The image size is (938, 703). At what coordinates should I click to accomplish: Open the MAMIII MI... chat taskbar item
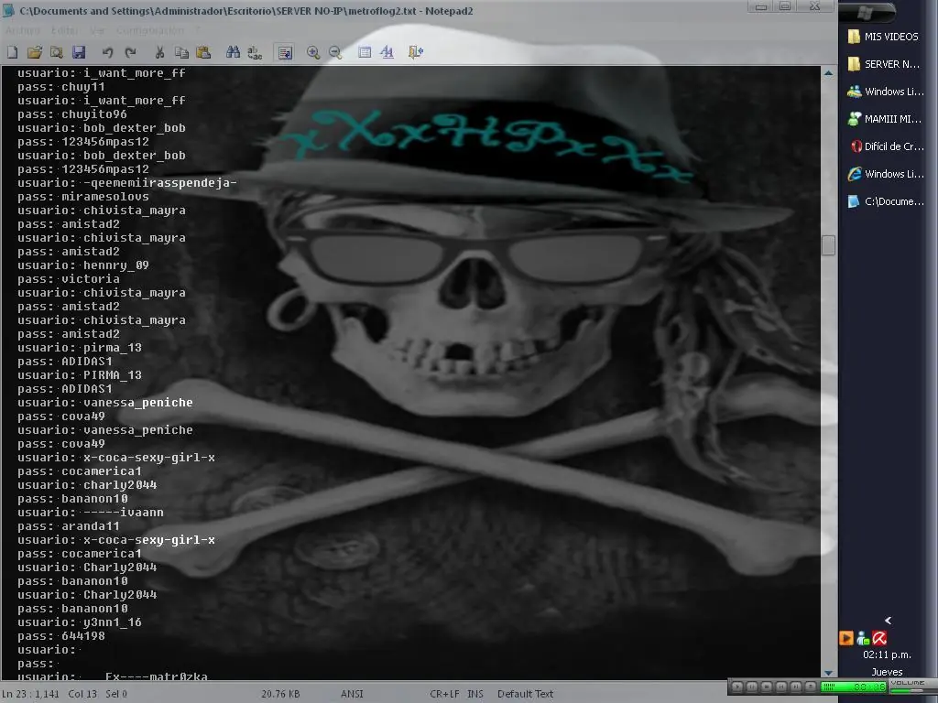pos(886,119)
